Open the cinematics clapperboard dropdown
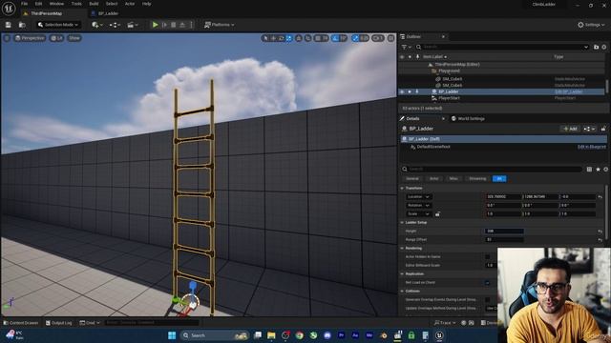 pos(133,25)
